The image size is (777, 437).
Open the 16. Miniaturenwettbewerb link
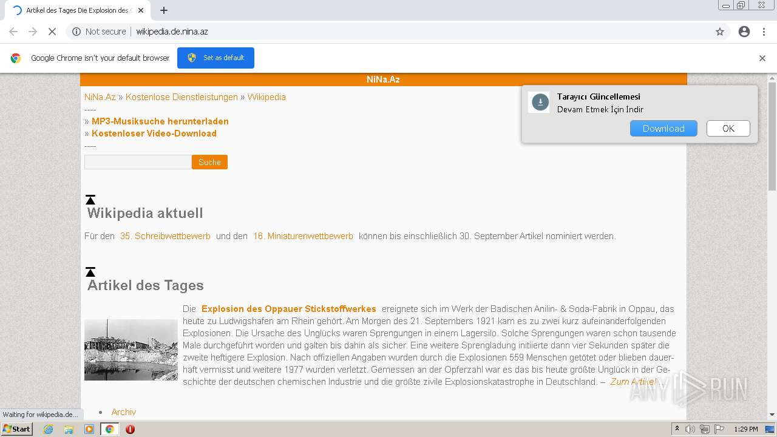coord(303,236)
